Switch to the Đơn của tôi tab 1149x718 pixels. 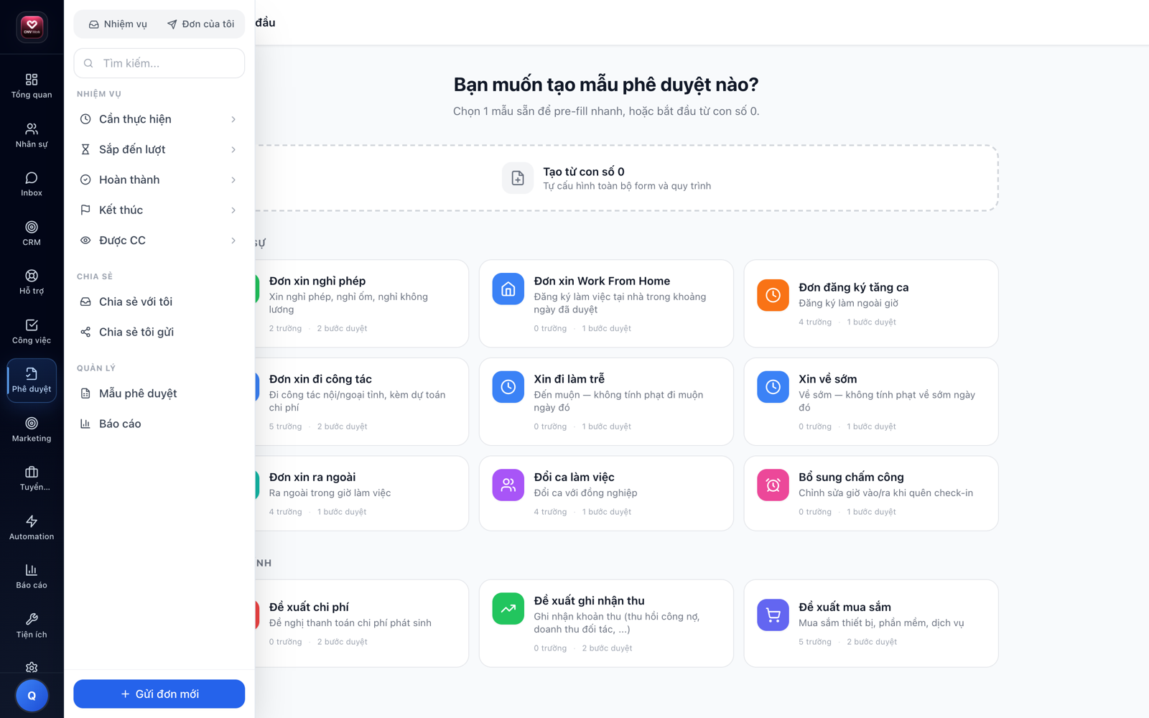tap(201, 24)
